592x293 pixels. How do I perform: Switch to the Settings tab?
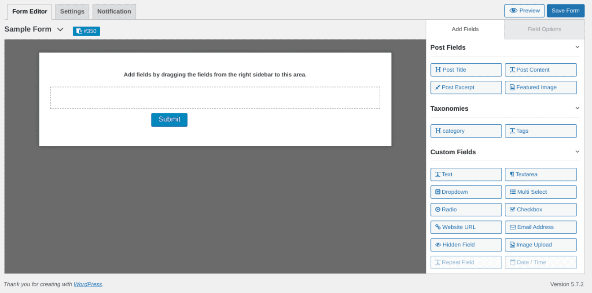click(x=72, y=11)
